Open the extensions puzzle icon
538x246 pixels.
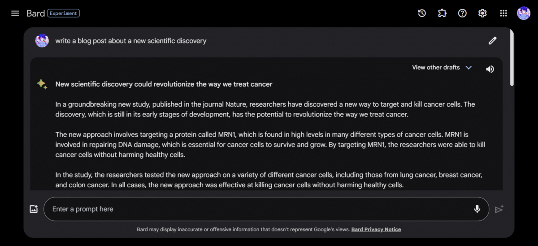pyautogui.click(x=442, y=13)
